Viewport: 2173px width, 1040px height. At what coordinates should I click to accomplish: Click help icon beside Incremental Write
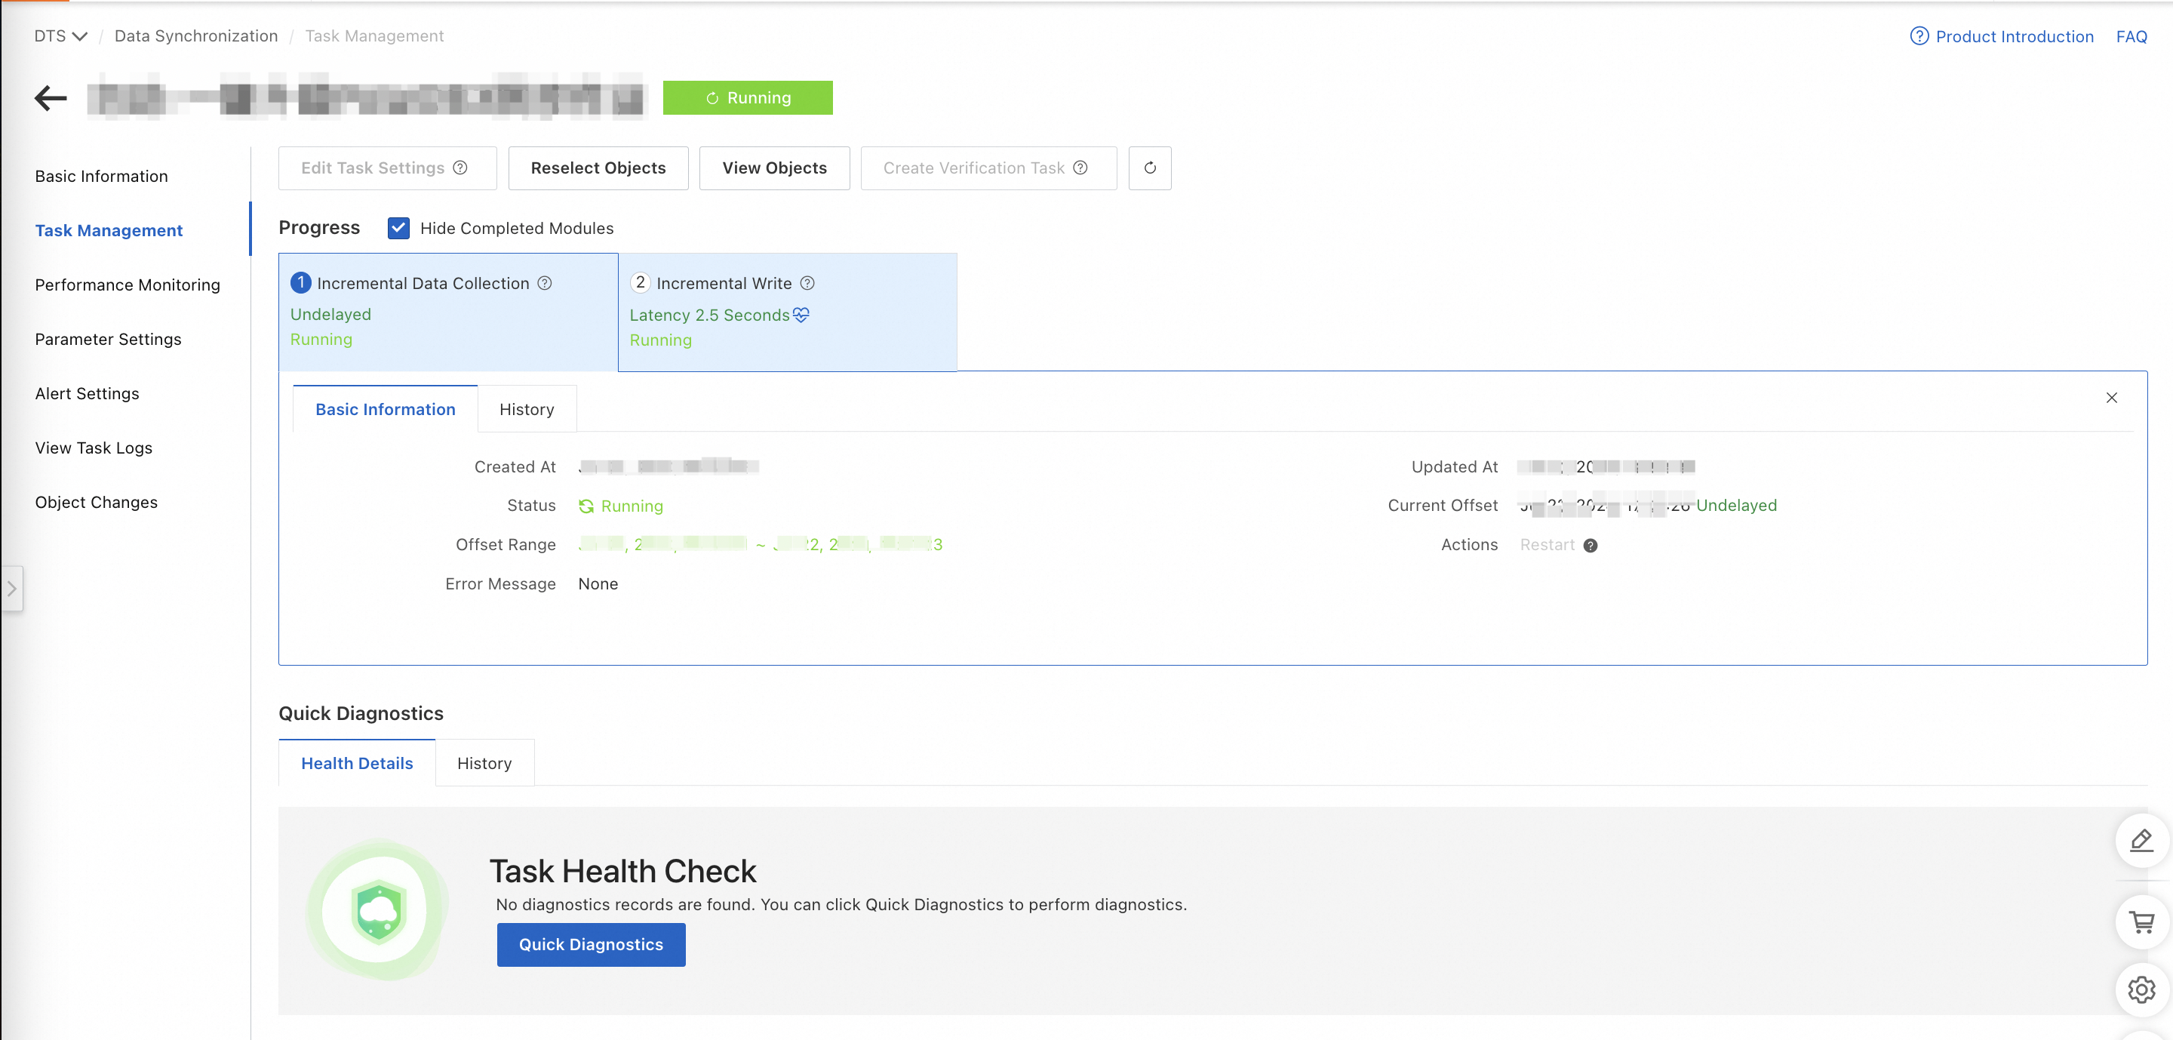[x=807, y=284]
